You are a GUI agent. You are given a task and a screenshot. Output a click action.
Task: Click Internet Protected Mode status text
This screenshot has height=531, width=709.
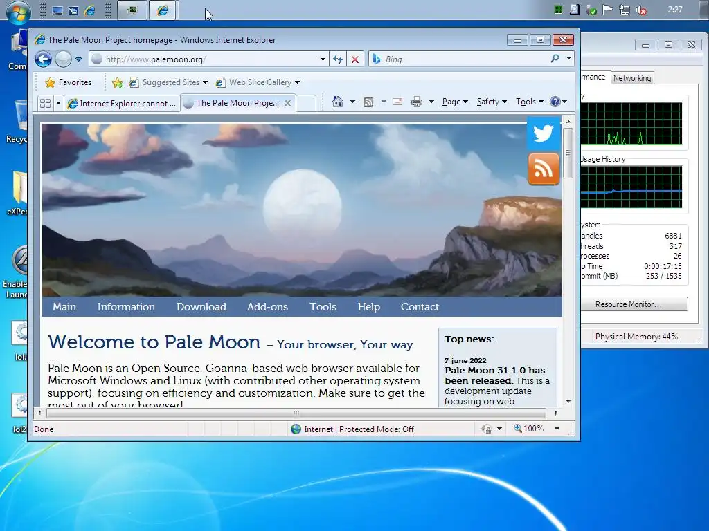359,429
